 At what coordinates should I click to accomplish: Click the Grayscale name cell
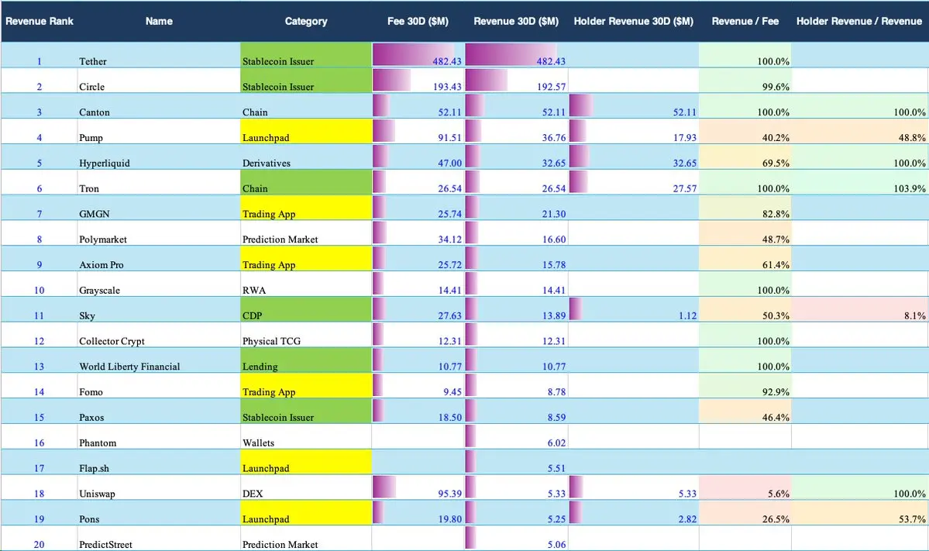pyautogui.click(x=159, y=284)
